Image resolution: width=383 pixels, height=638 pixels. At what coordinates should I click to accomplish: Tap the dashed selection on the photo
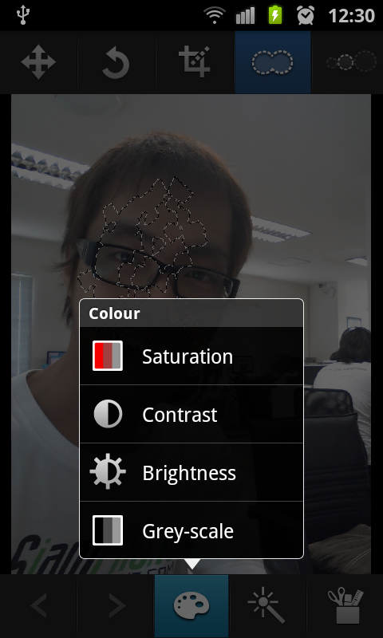[x=147, y=236]
